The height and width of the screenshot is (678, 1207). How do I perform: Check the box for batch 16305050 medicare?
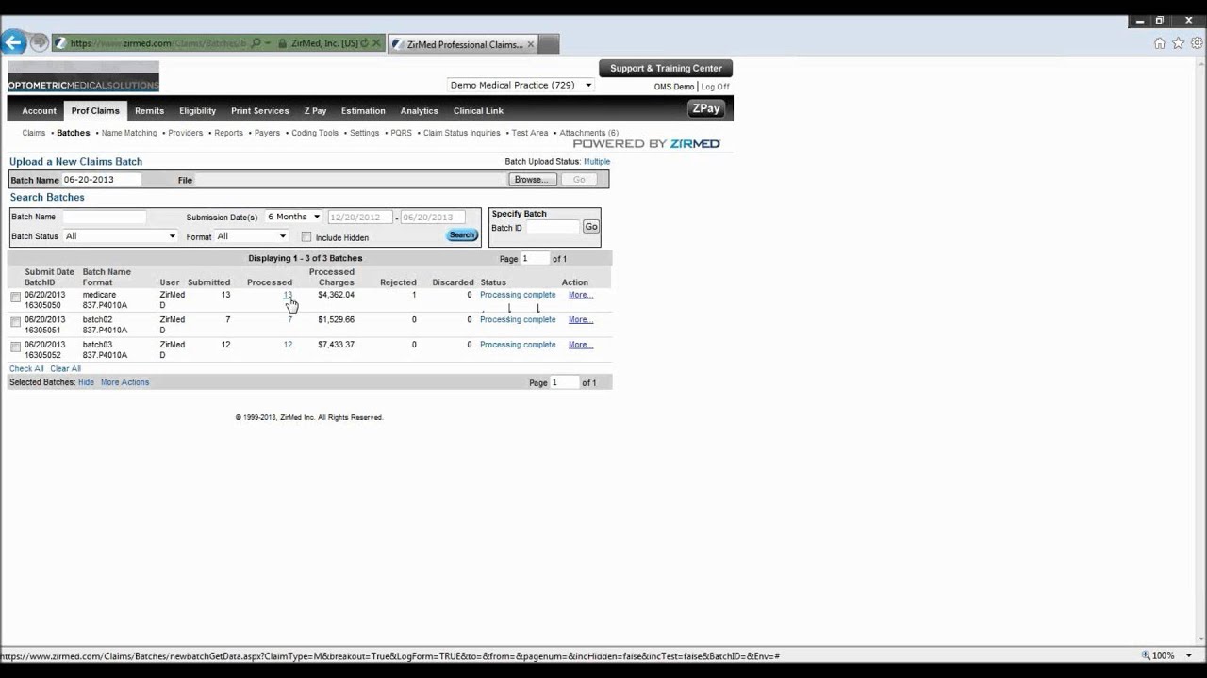coord(15,297)
